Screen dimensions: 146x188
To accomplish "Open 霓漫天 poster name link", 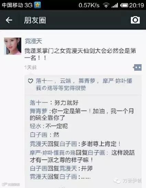I will point(33,41).
